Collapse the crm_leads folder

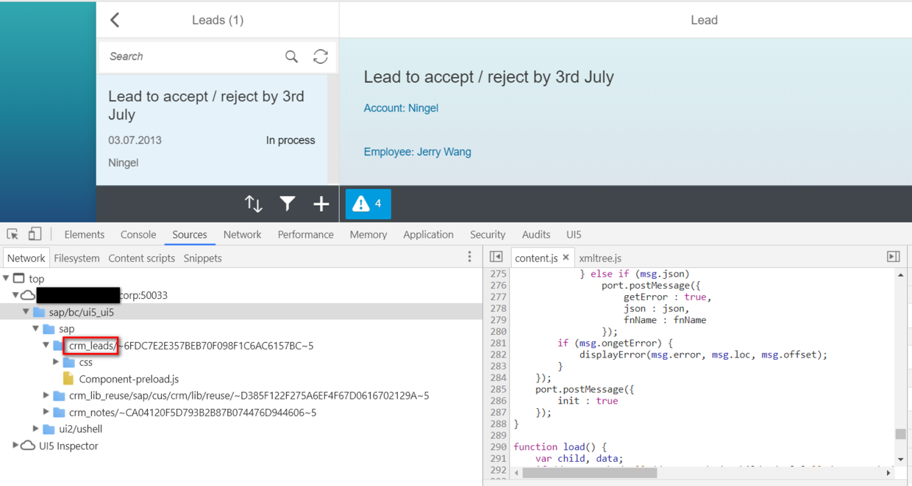click(46, 345)
